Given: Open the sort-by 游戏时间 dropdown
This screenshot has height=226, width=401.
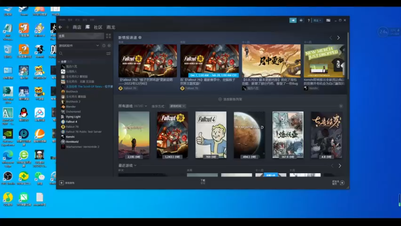Looking at the screenshot, I should coord(177,106).
